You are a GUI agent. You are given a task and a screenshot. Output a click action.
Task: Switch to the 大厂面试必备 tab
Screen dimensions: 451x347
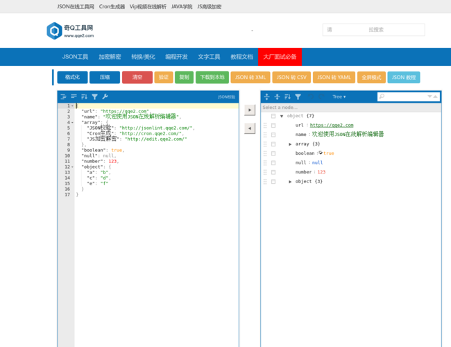click(x=280, y=57)
